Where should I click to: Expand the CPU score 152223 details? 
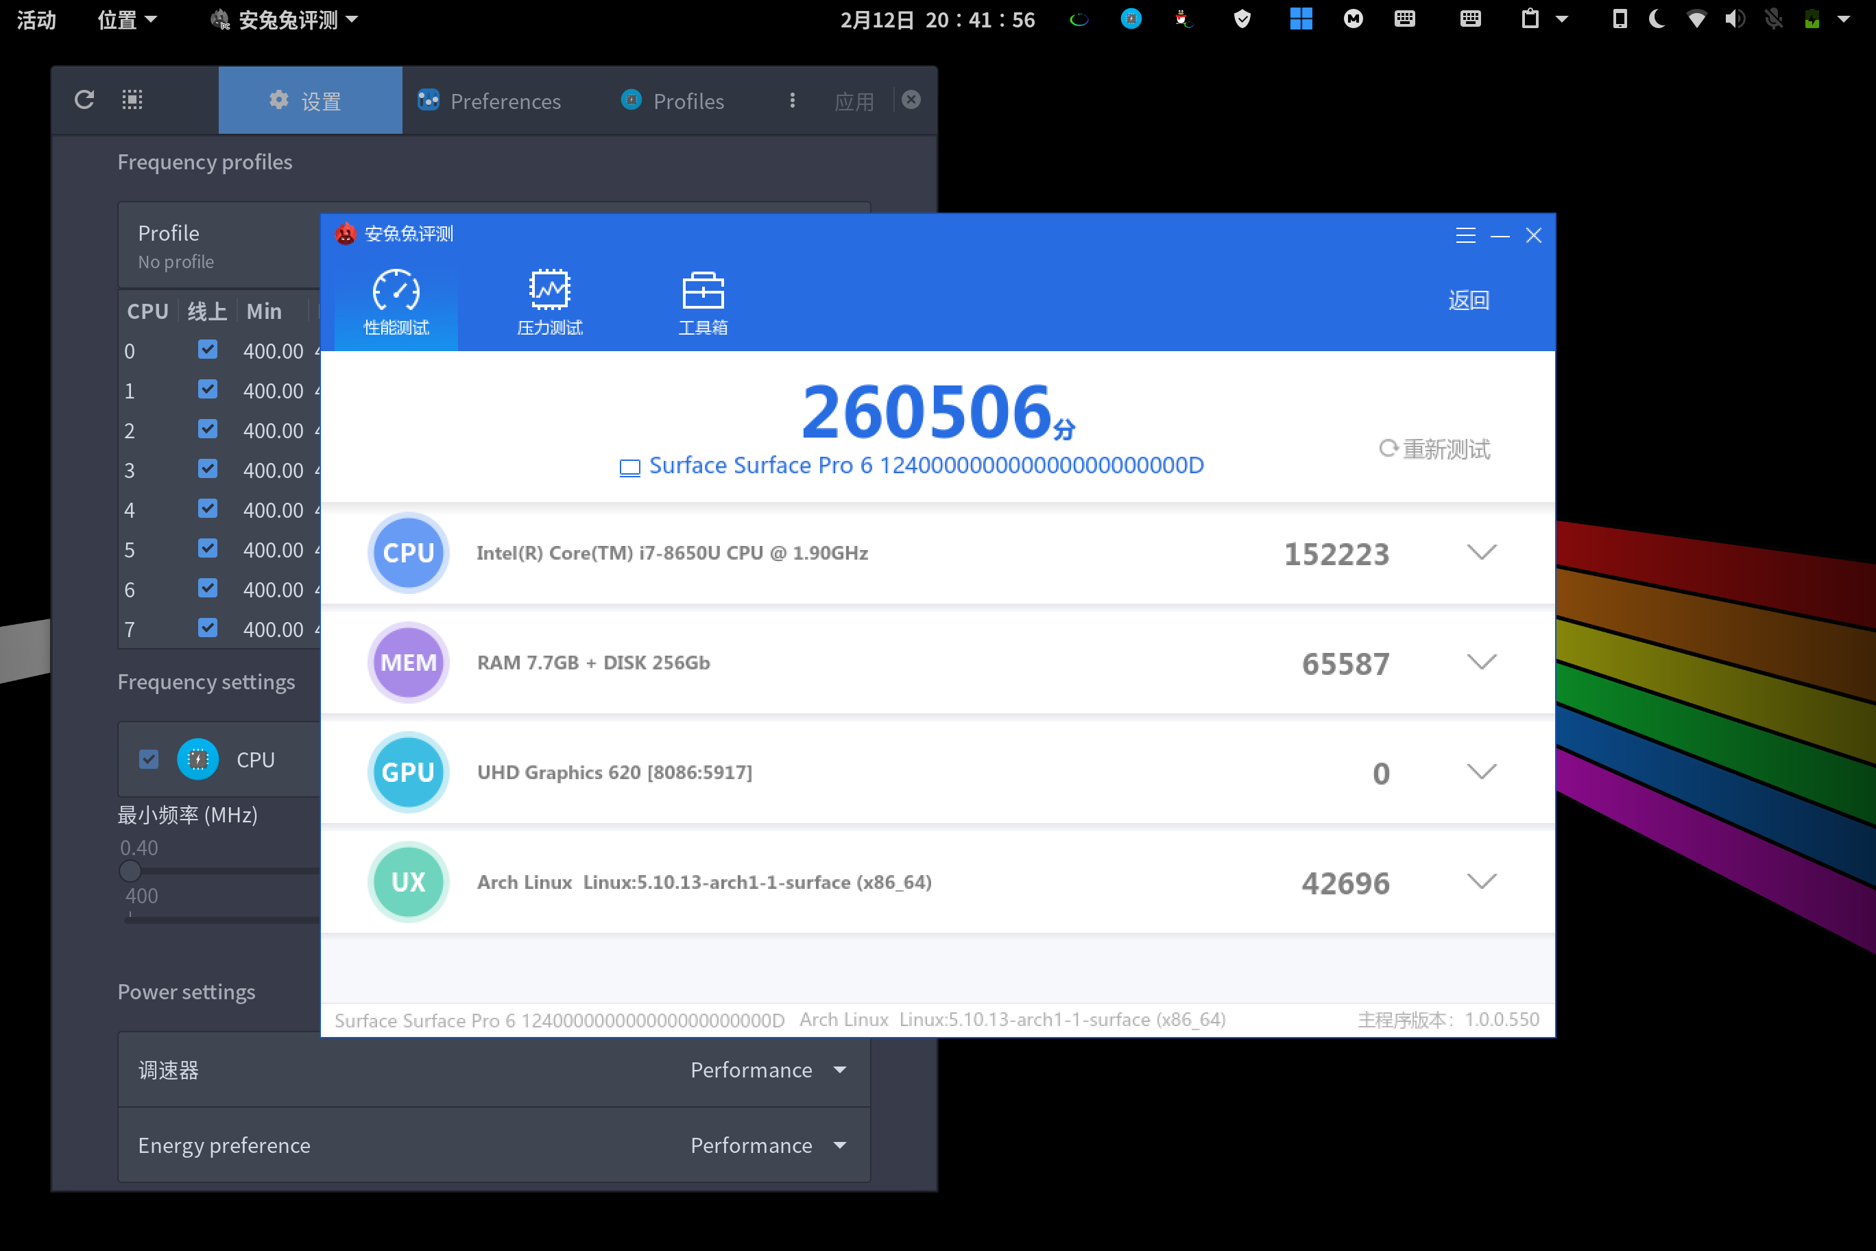[1481, 552]
